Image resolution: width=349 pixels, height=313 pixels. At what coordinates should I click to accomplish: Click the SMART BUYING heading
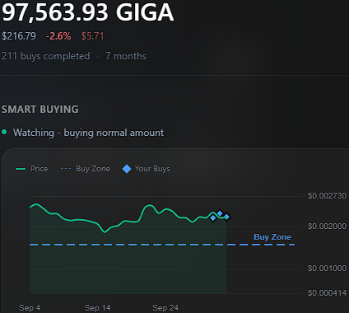(40, 110)
